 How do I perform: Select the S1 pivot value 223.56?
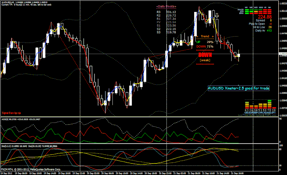click(171, 25)
